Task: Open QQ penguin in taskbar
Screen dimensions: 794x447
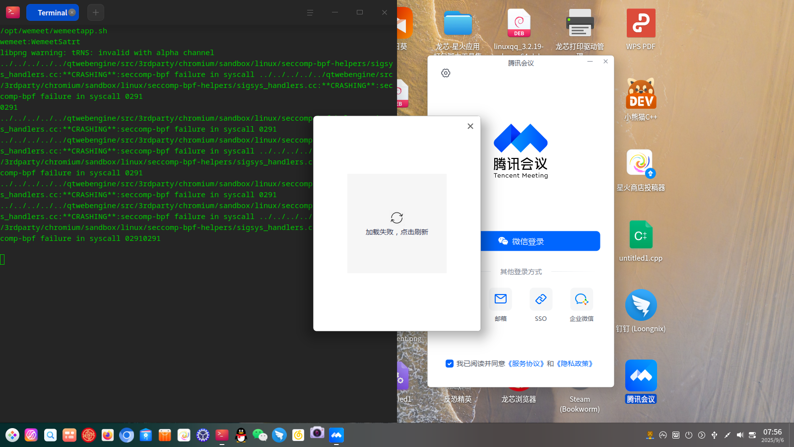Action: tap(241, 435)
